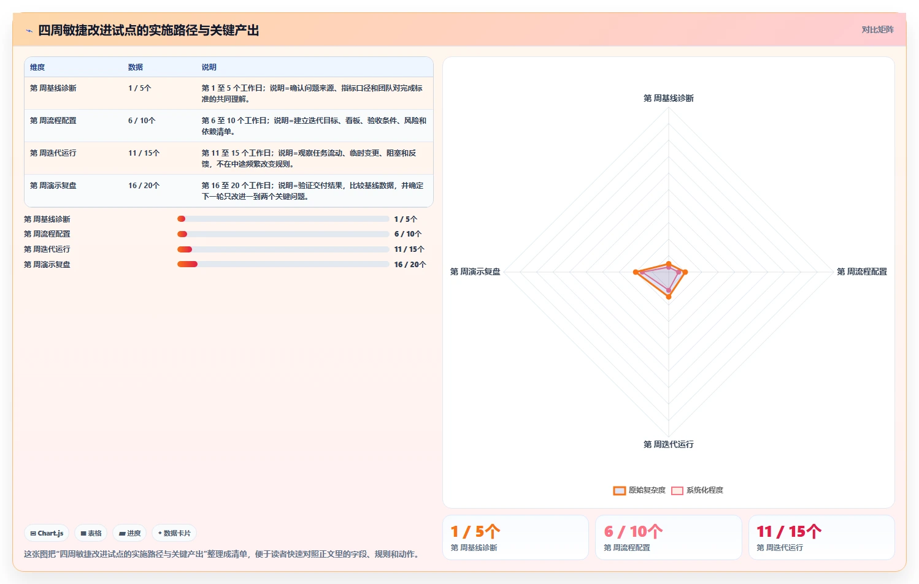
Task: Click the 第 周演示复盘 radar axis label
Action: [475, 271]
